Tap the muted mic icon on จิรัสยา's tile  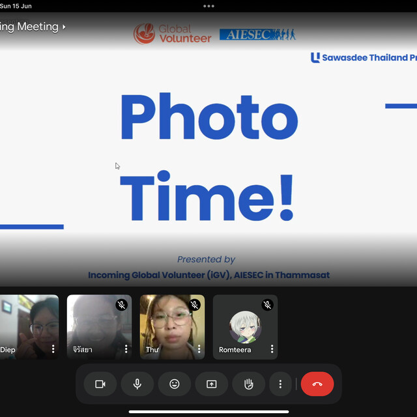(121, 305)
